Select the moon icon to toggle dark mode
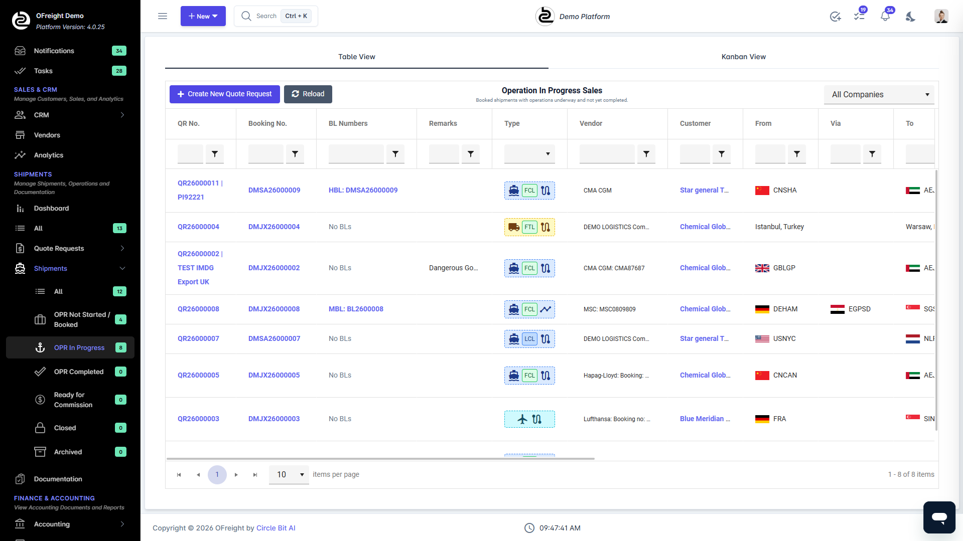Viewport: 963px width, 541px height. tap(910, 16)
